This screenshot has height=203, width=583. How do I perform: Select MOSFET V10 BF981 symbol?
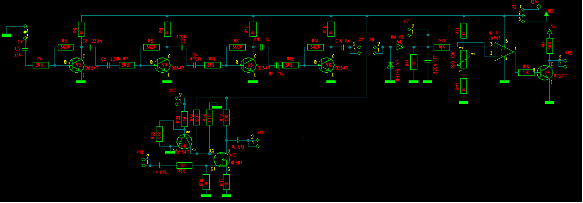tap(222, 159)
